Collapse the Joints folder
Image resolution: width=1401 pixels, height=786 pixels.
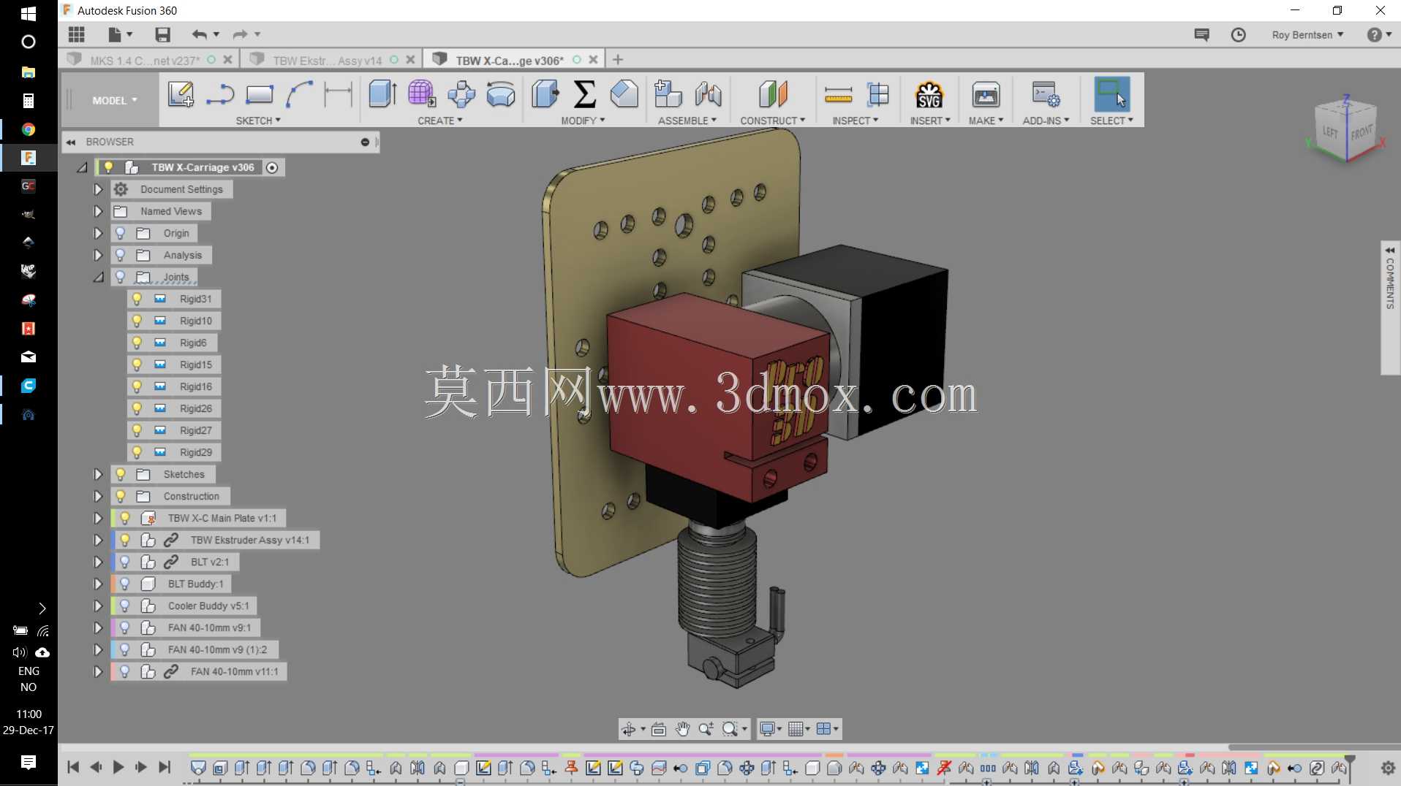pos(98,277)
